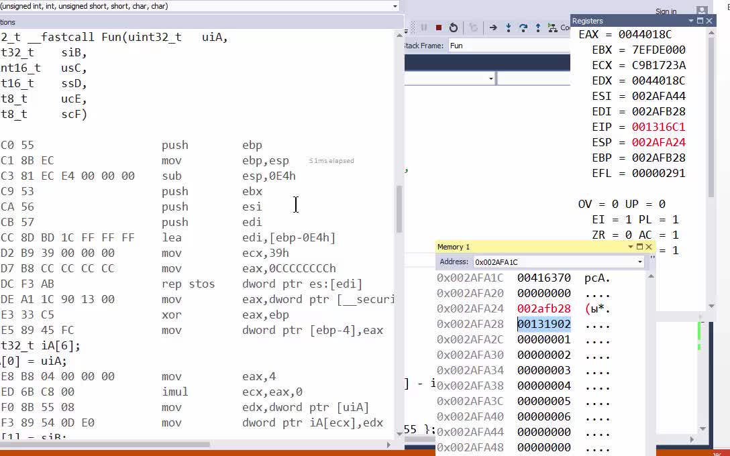Step Over the current instruction
Viewport: 730px width, 456px height.
click(523, 27)
